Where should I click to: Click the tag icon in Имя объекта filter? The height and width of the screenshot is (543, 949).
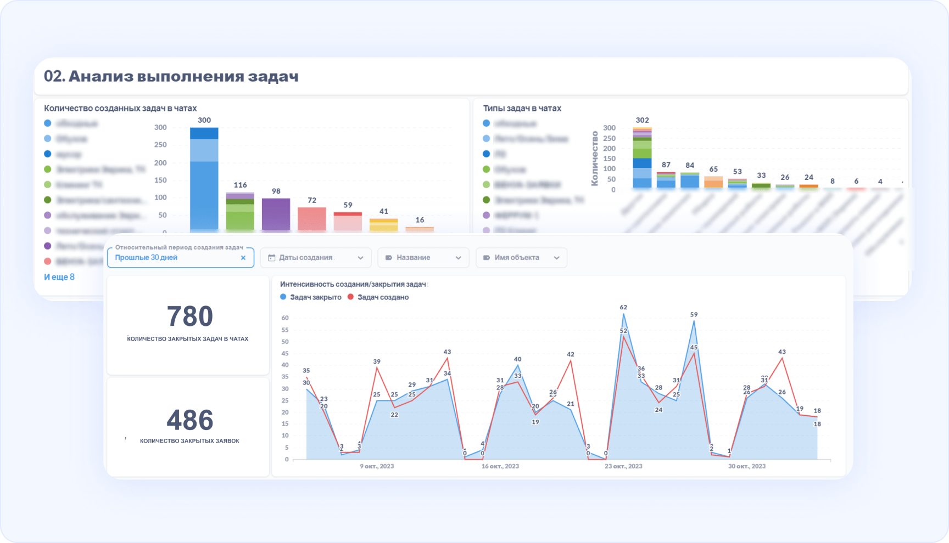485,257
